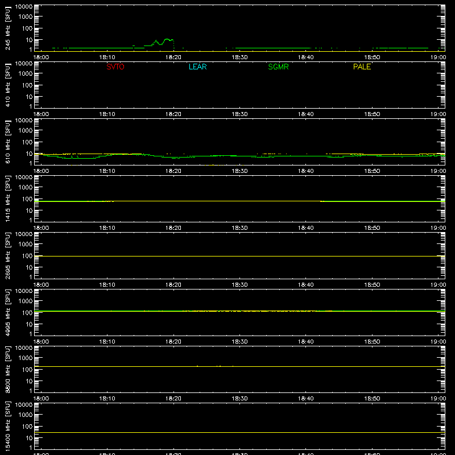Click the 18:30 label under the 245 MHz plot

pyautogui.click(x=239, y=57)
